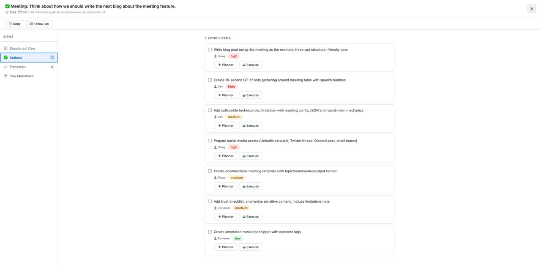
Task: Open the Raw Markdown view
Action: click(x=22, y=76)
